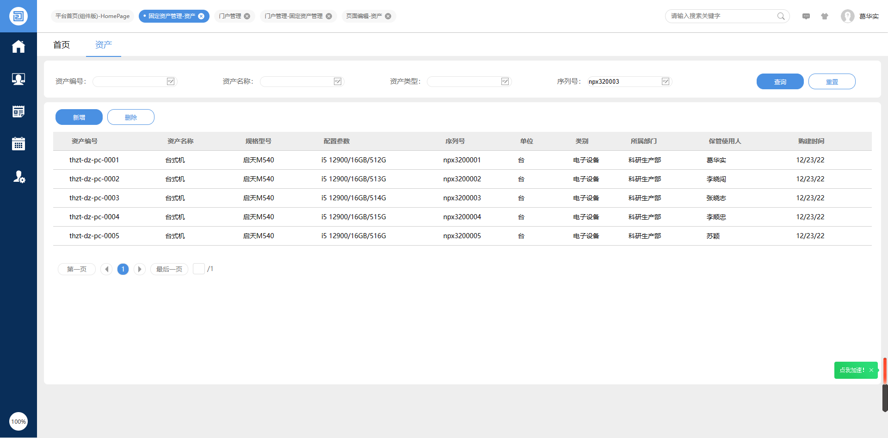Open the calendar icon in sidebar
Screen dimensions: 888x438
coord(18,144)
